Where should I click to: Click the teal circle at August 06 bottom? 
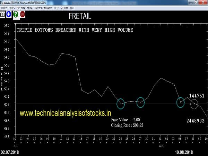pos(181,102)
